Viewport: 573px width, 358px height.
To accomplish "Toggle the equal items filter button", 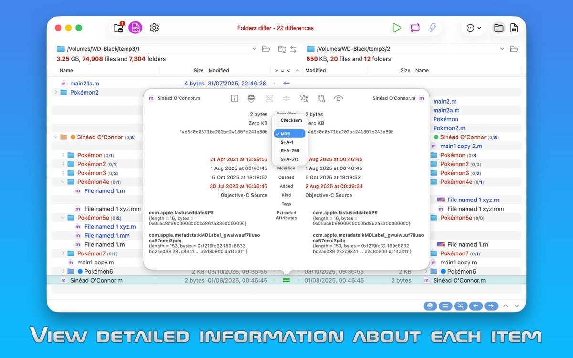I will coord(444,306).
